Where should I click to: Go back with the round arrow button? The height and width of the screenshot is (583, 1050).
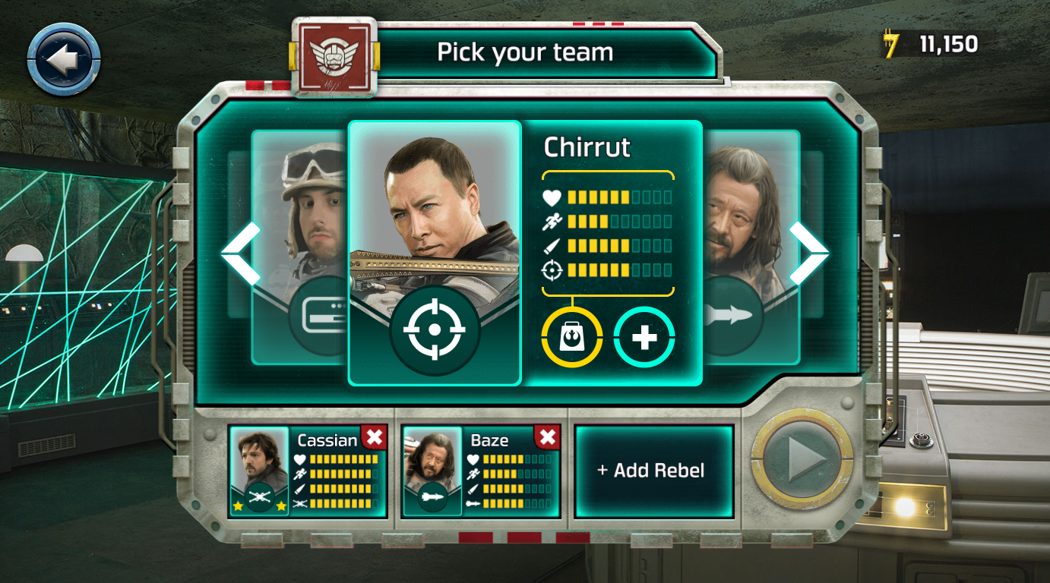pos(64,58)
